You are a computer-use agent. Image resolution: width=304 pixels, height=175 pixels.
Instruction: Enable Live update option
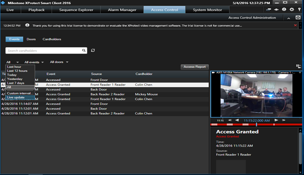(20, 97)
